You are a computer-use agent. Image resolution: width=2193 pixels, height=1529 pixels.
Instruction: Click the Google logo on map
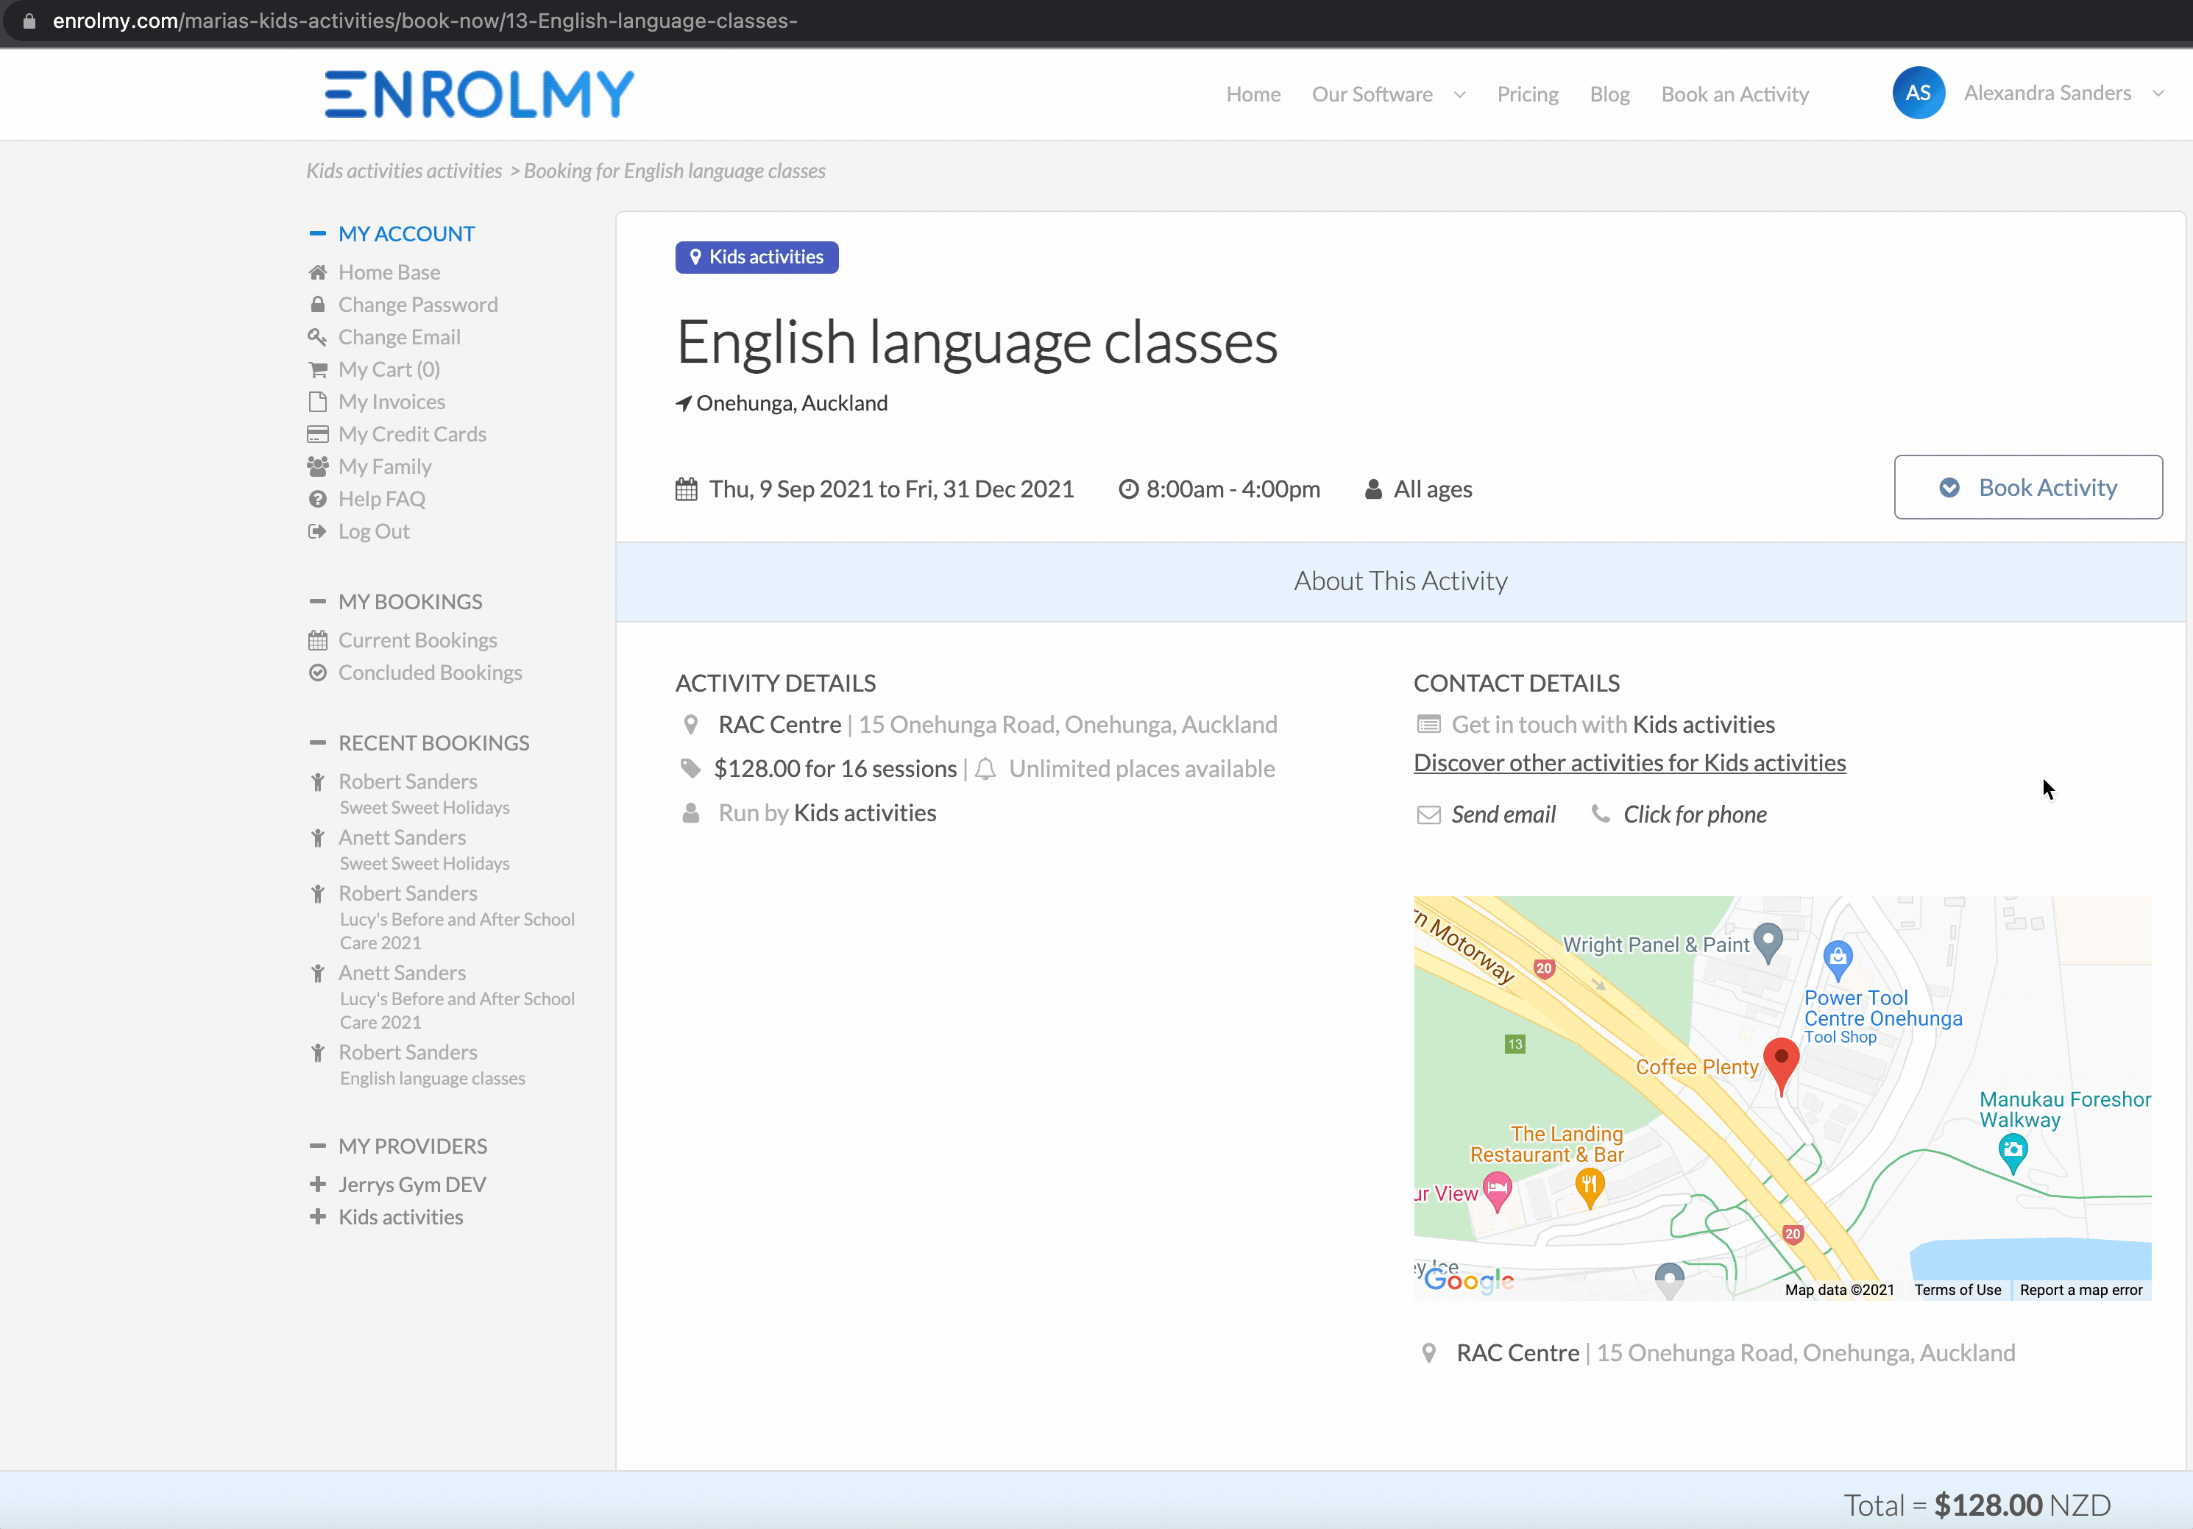pyautogui.click(x=1469, y=1281)
